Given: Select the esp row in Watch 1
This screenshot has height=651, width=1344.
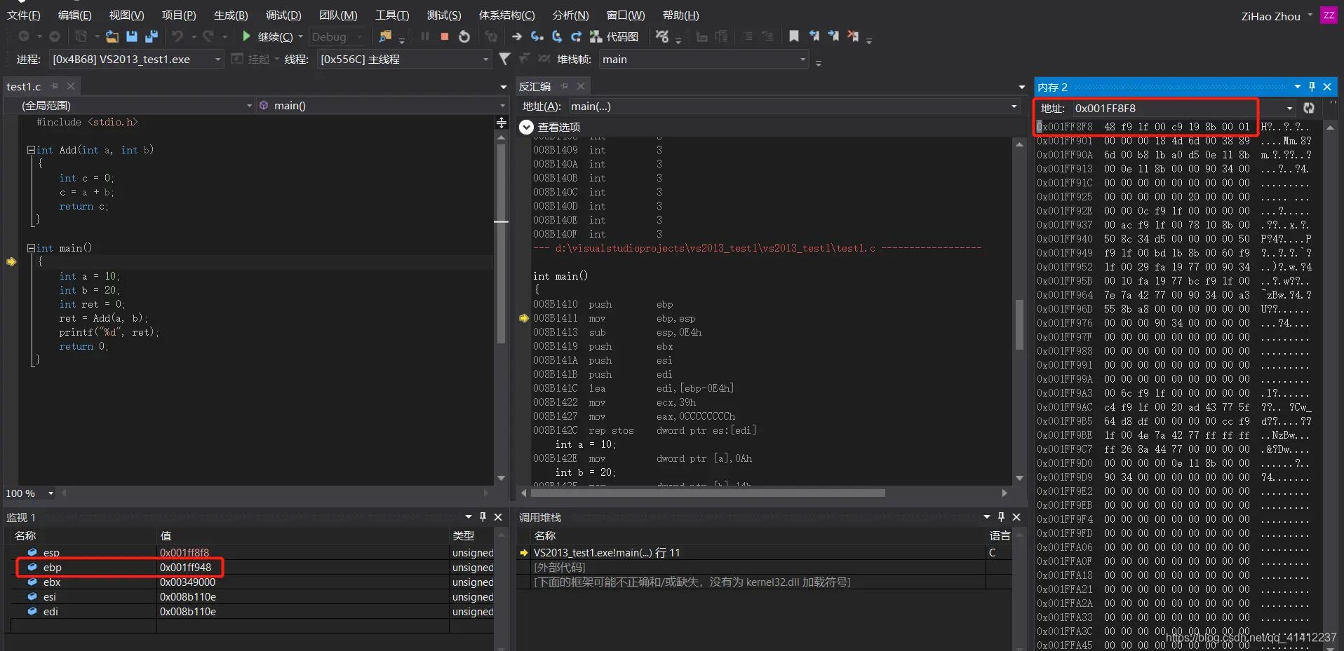Looking at the screenshot, I should pyautogui.click(x=253, y=552).
